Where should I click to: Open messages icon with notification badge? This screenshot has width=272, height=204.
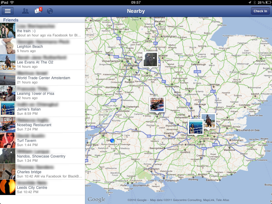click(38, 11)
